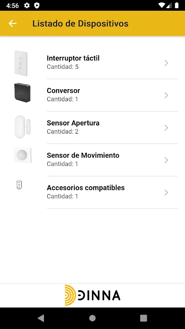The height and width of the screenshot is (329, 185).
Task: Tap the touch switch device image
Action: [21, 63]
